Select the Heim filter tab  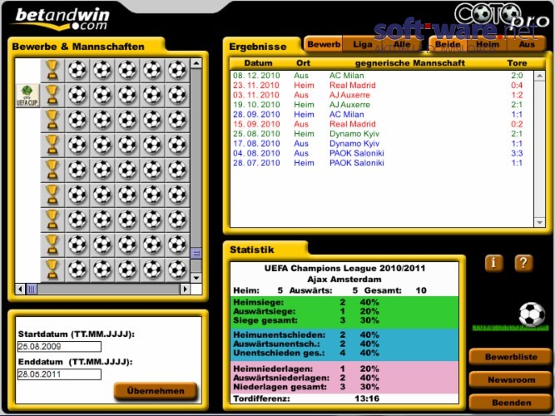tap(488, 44)
